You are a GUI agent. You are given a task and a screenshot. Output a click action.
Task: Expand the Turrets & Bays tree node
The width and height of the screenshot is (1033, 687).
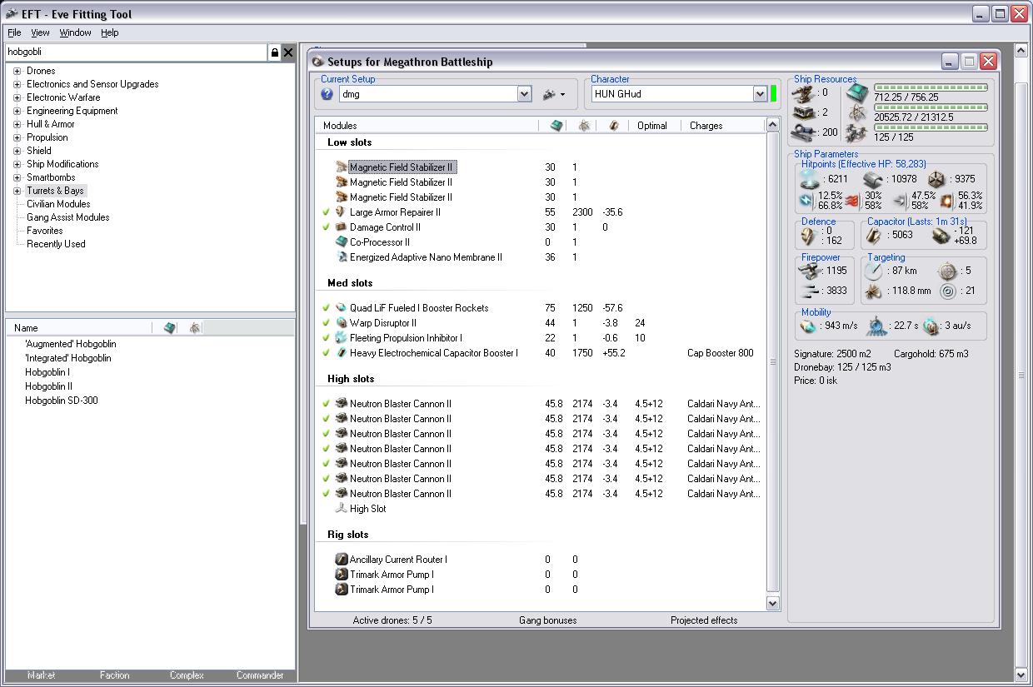[x=17, y=191]
